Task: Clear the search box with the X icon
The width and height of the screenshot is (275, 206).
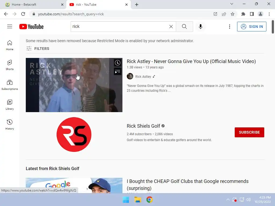Action: pyautogui.click(x=171, y=27)
